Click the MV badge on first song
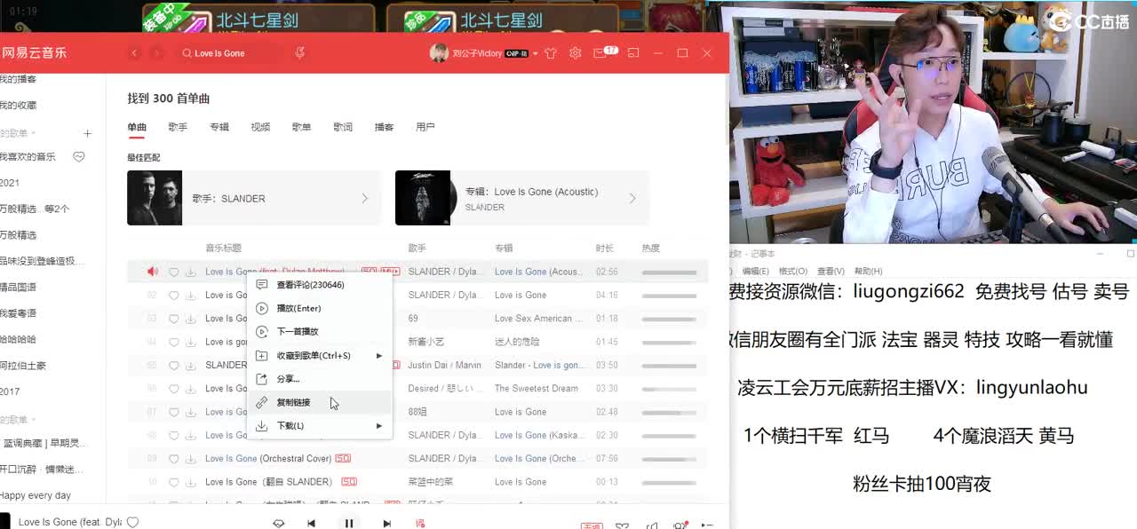Screen dimensions: 1137x529 (x=390, y=272)
